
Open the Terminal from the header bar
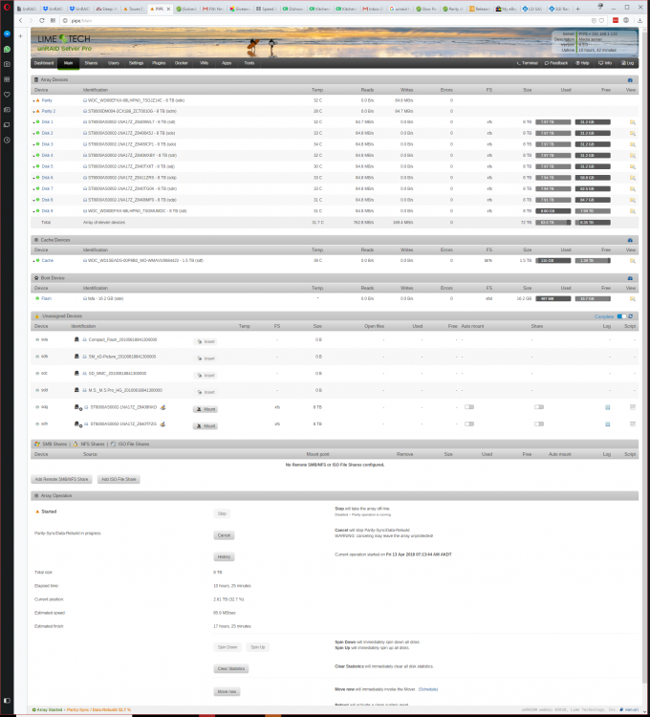[x=527, y=63]
